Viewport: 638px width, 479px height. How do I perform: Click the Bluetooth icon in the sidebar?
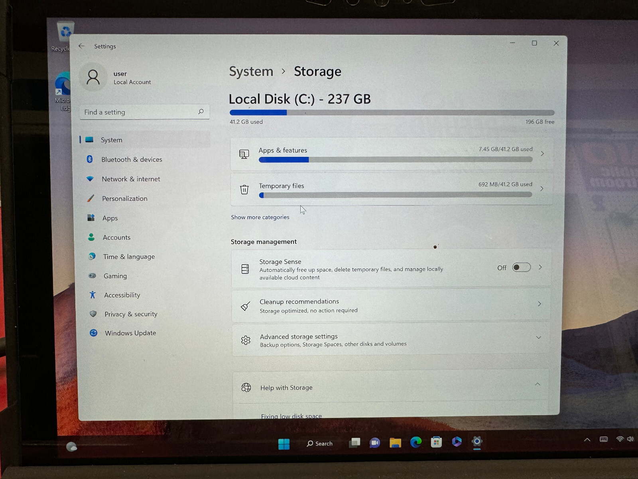(x=90, y=159)
